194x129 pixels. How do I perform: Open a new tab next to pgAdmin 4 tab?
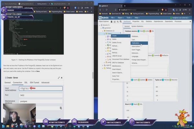[x=125, y=6]
